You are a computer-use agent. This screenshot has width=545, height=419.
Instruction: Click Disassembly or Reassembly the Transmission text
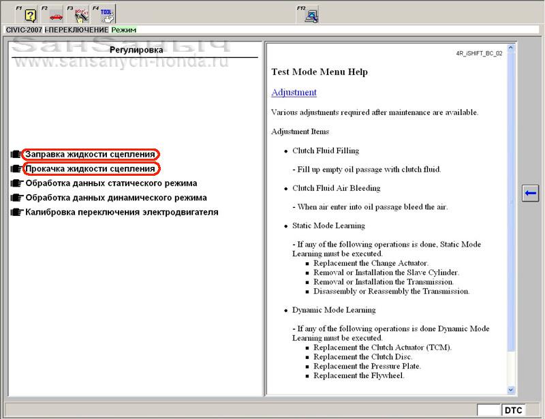click(x=391, y=291)
